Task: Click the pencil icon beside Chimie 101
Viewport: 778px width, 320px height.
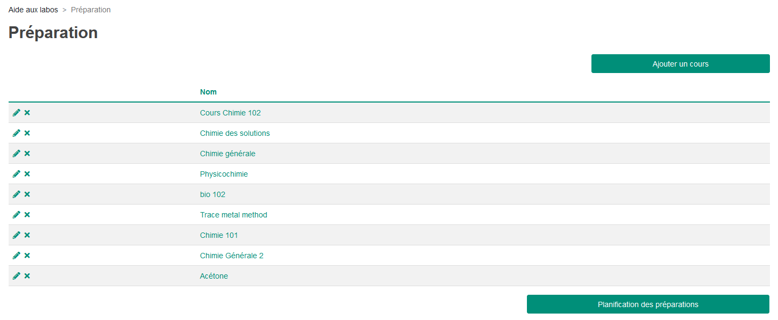Action: coord(17,235)
